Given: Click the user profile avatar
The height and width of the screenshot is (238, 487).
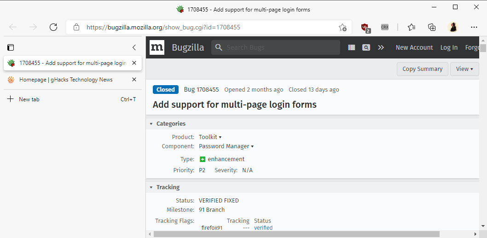Looking at the screenshot, I should pyautogui.click(x=453, y=27).
